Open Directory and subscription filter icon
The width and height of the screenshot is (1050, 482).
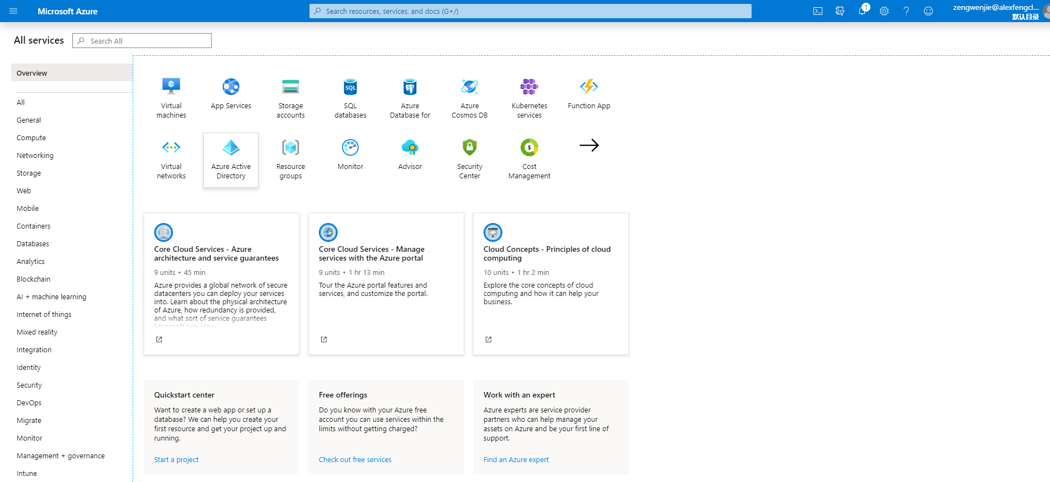coord(840,11)
